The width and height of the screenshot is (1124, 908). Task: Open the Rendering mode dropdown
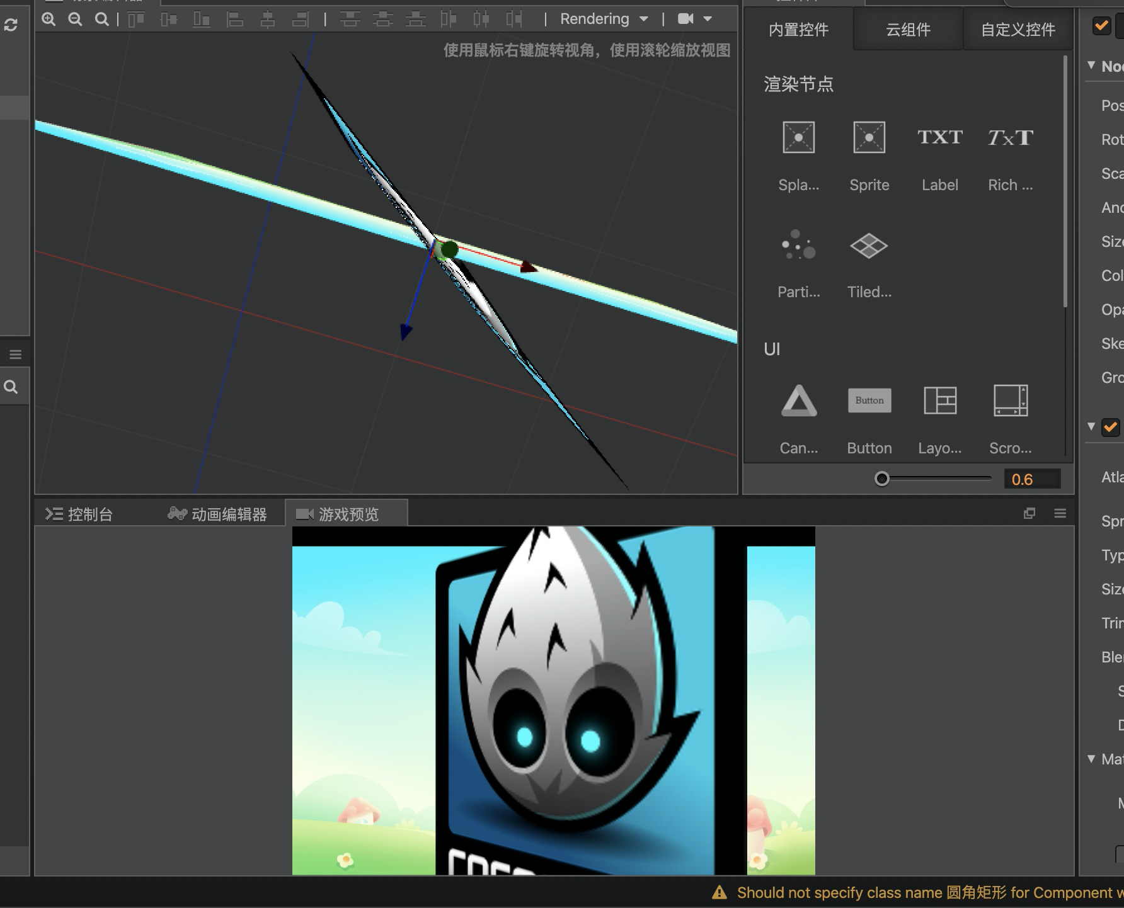pyautogui.click(x=604, y=20)
